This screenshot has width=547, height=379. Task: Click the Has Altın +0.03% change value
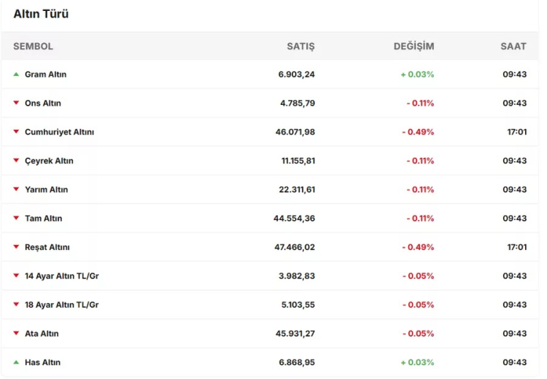tap(417, 362)
